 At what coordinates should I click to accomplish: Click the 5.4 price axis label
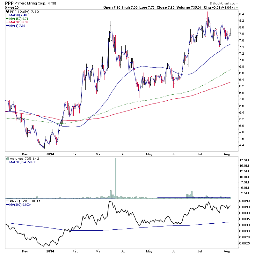click(x=242, y=113)
